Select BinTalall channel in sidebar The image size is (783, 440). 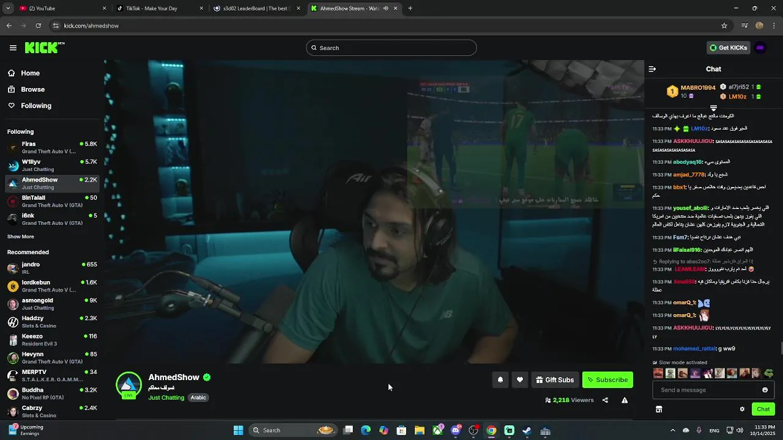[x=52, y=201]
